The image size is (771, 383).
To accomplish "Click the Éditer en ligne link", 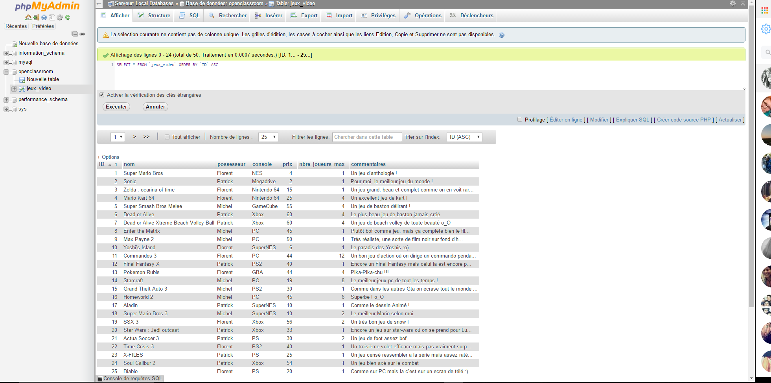I will (566, 120).
